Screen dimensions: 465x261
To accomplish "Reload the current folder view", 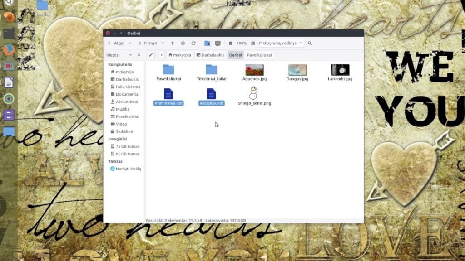I will click(193, 43).
